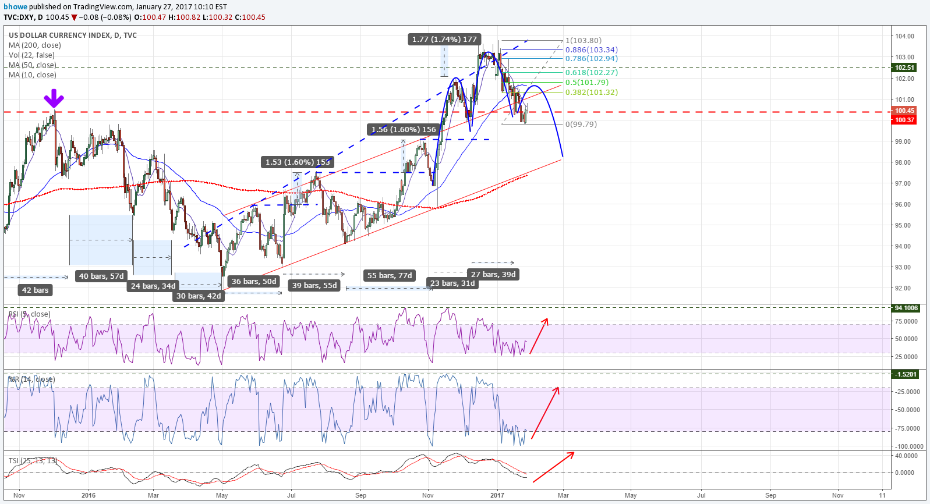930x504 pixels.
Task: Click the 23 bars, 31d range label
Action: (452, 283)
